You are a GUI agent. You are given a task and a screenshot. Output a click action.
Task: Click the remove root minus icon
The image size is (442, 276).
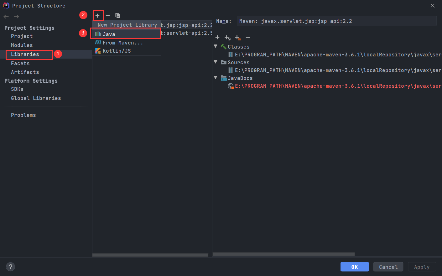(x=248, y=37)
